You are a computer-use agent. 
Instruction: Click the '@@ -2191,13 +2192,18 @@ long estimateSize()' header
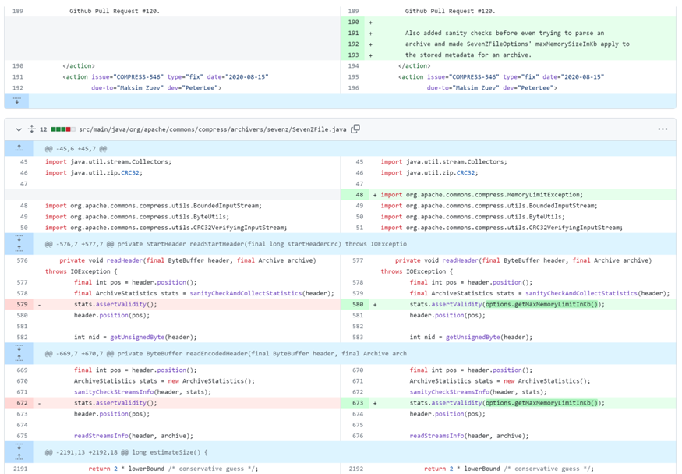[126, 452]
